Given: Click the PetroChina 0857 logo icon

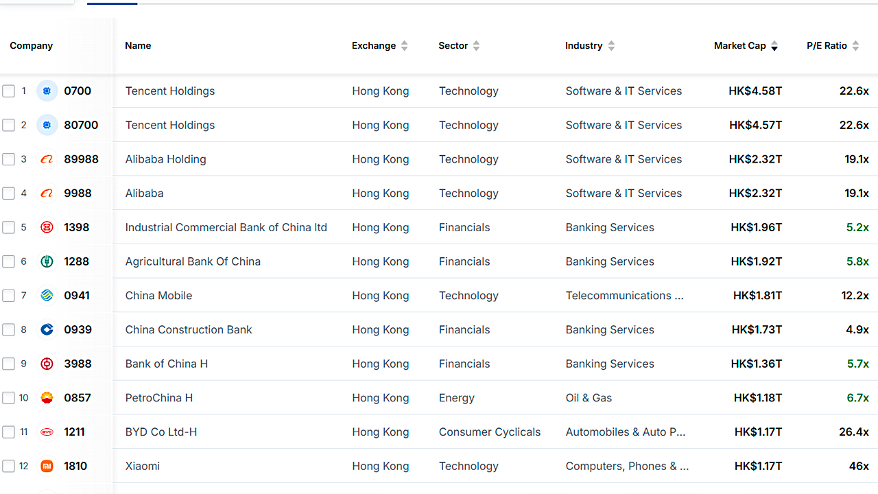Looking at the screenshot, I should [47, 398].
